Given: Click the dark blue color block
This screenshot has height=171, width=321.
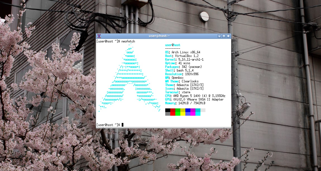Looking at the screenshot, I should (x=188, y=110).
